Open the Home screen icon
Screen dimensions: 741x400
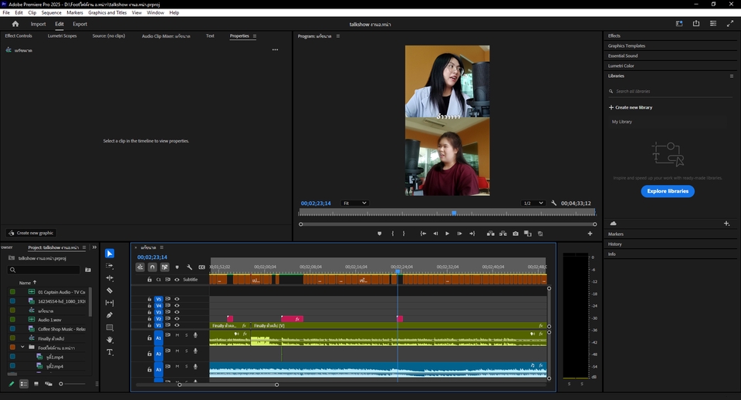coord(15,24)
